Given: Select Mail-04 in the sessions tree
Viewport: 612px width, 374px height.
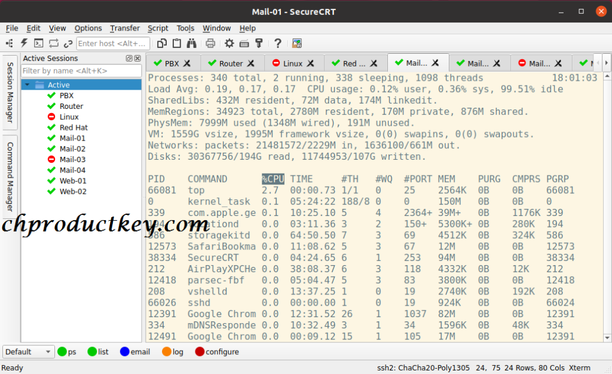Looking at the screenshot, I should pos(72,170).
